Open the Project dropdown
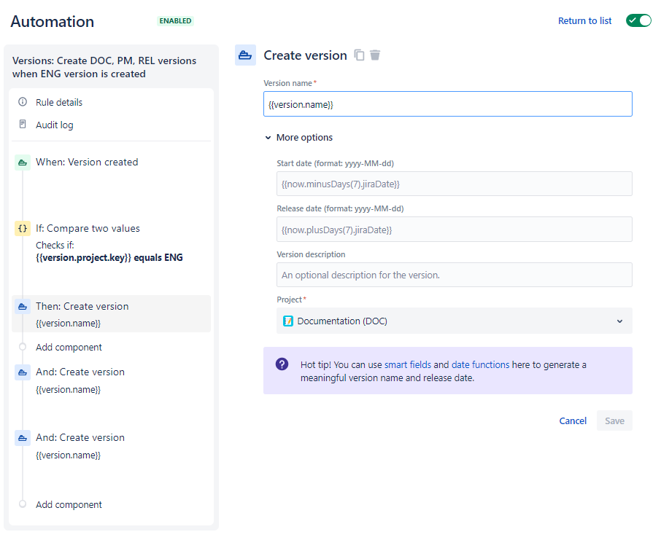 click(x=454, y=321)
